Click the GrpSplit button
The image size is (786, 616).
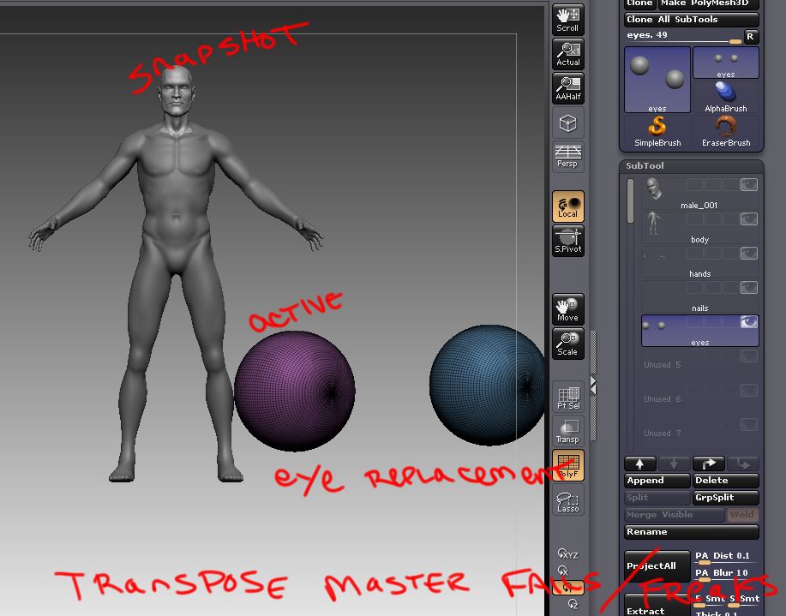pos(725,498)
